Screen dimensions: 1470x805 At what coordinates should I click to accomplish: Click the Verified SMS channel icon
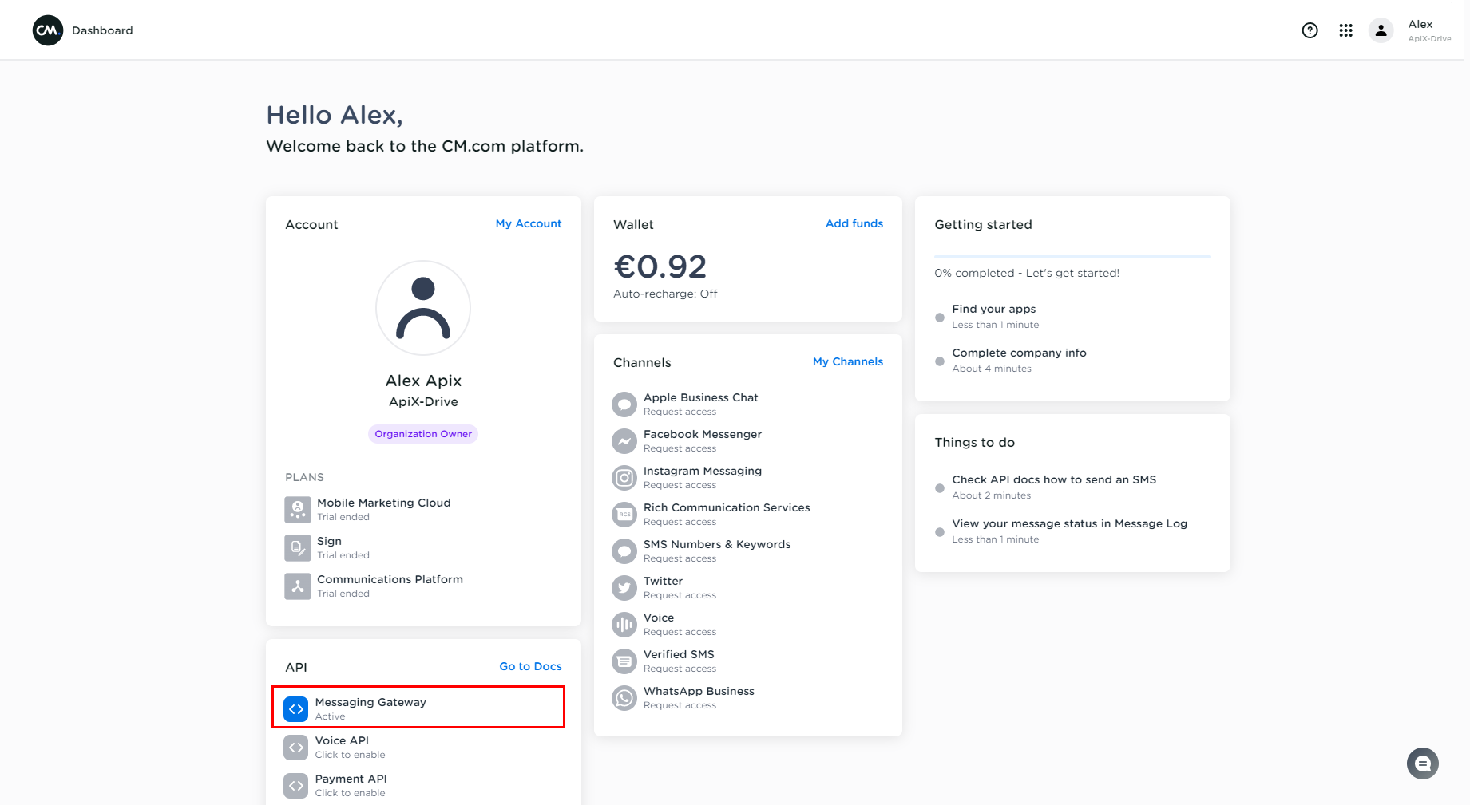click(624, 661)
